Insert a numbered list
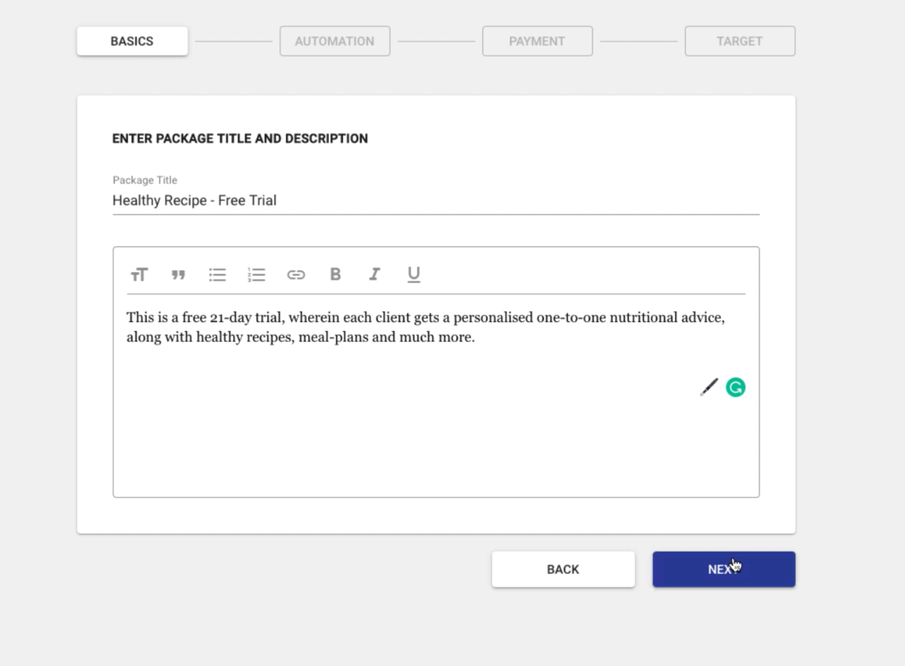 coord(257,275)
